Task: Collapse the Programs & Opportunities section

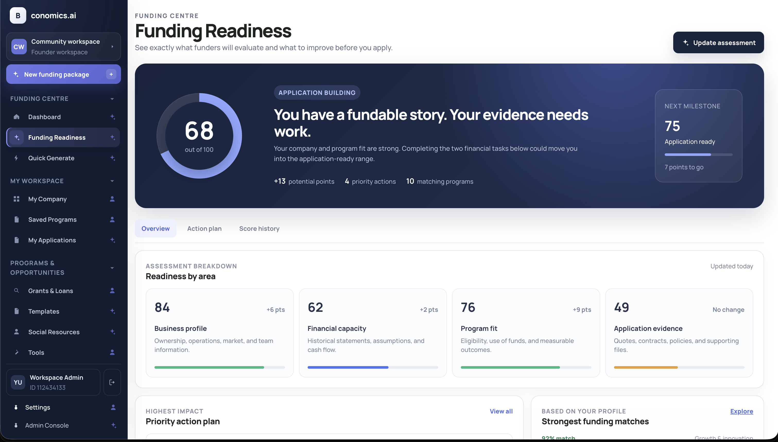Action: 112,268
